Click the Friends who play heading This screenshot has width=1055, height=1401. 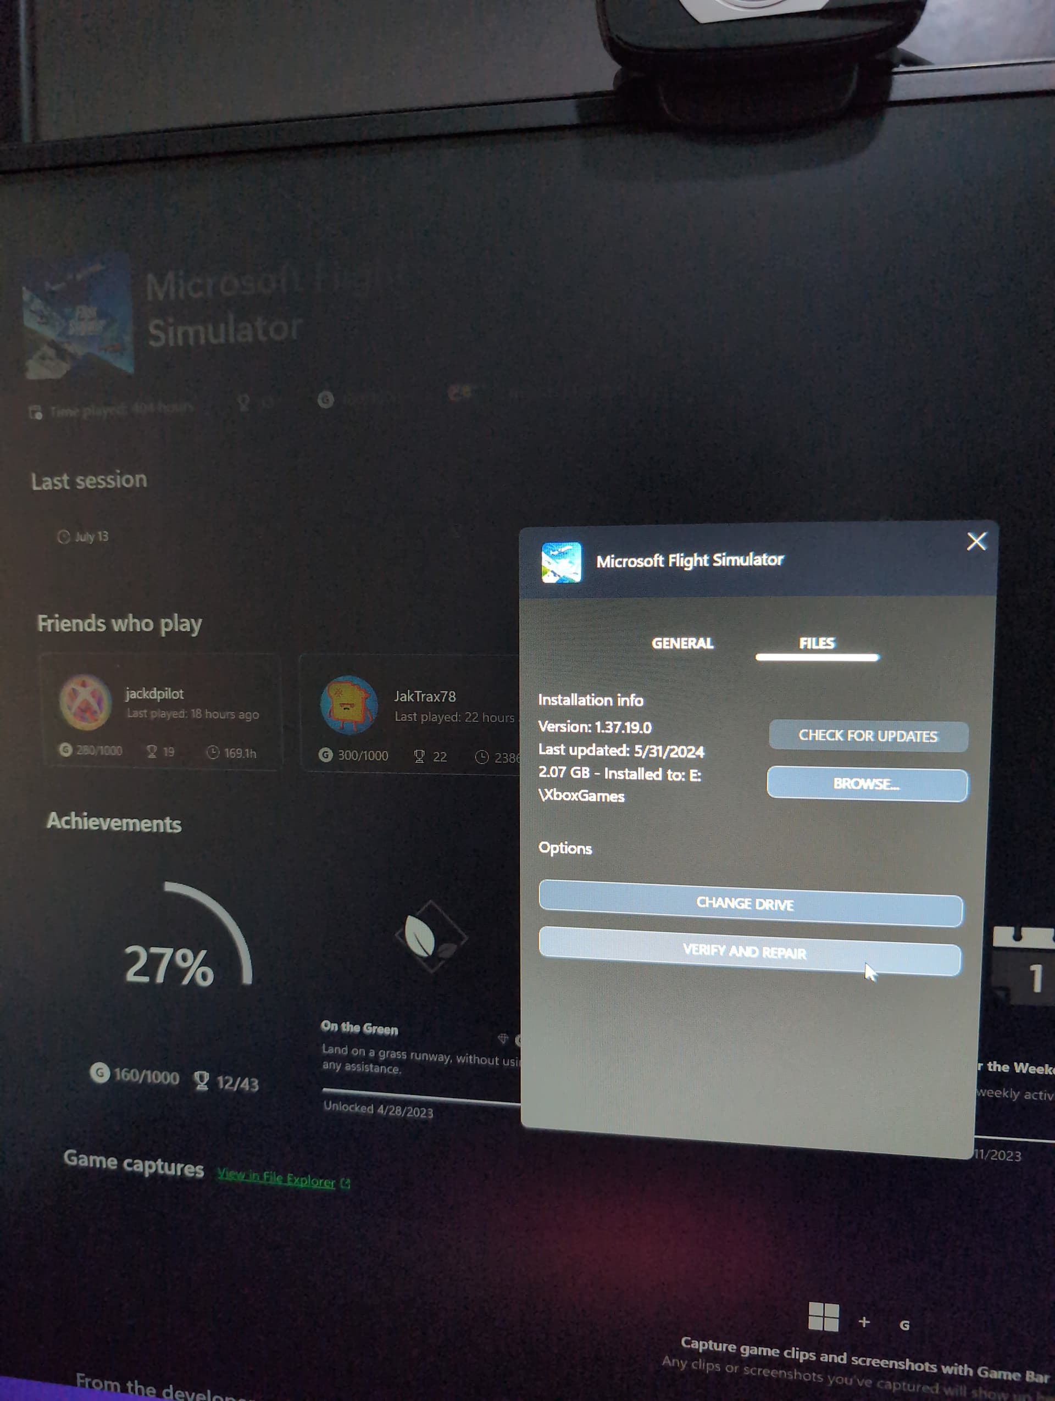tap(120, 624)
